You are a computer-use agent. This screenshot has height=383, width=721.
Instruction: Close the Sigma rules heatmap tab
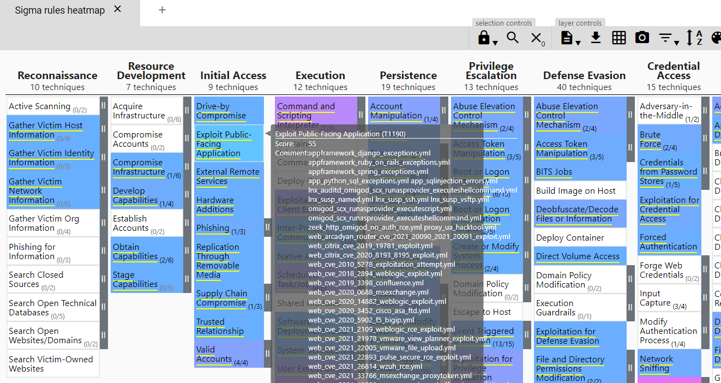pos(118,9)
